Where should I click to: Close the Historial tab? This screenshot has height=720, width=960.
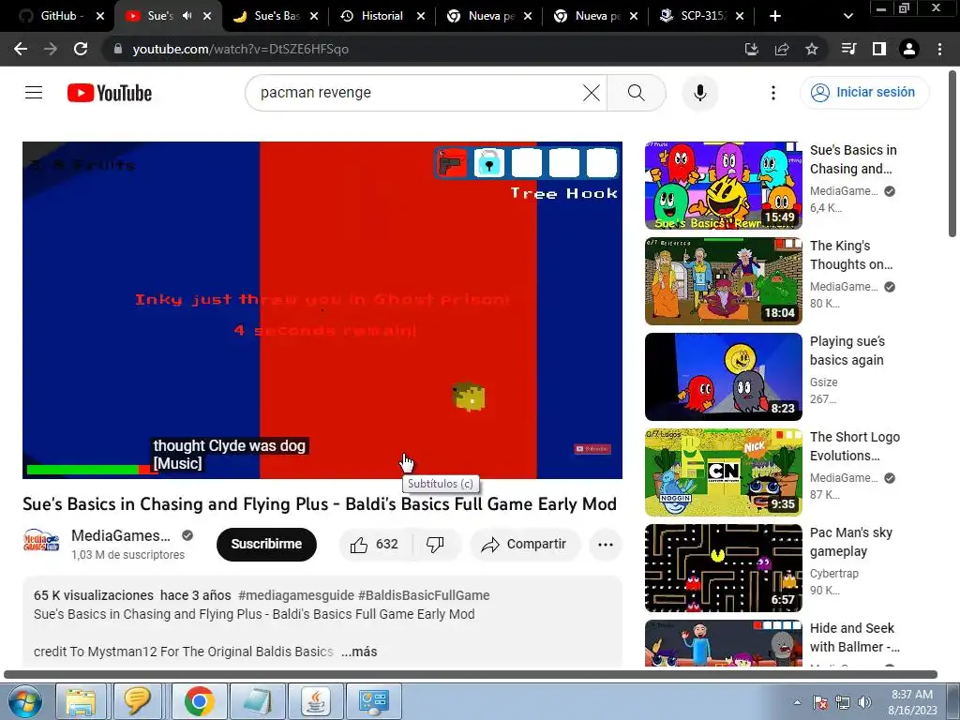(421, 16)
